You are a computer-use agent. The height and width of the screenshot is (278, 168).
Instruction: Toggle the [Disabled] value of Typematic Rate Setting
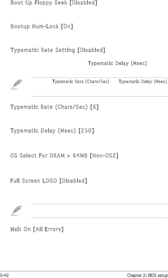coord(91,50)
